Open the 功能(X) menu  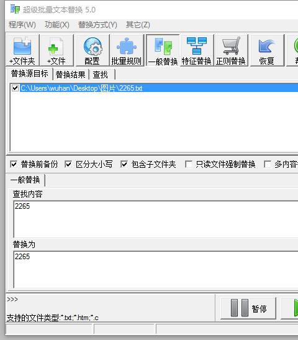pyautogui.click(x=57, y=25)
